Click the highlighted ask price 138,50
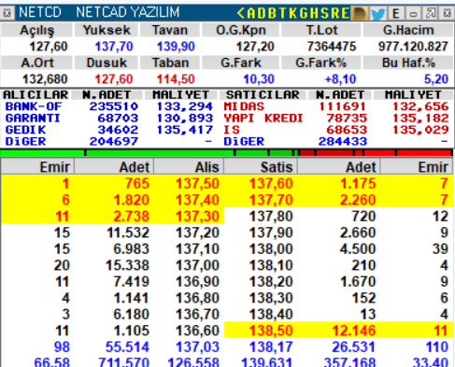 (x=271, y=331)
